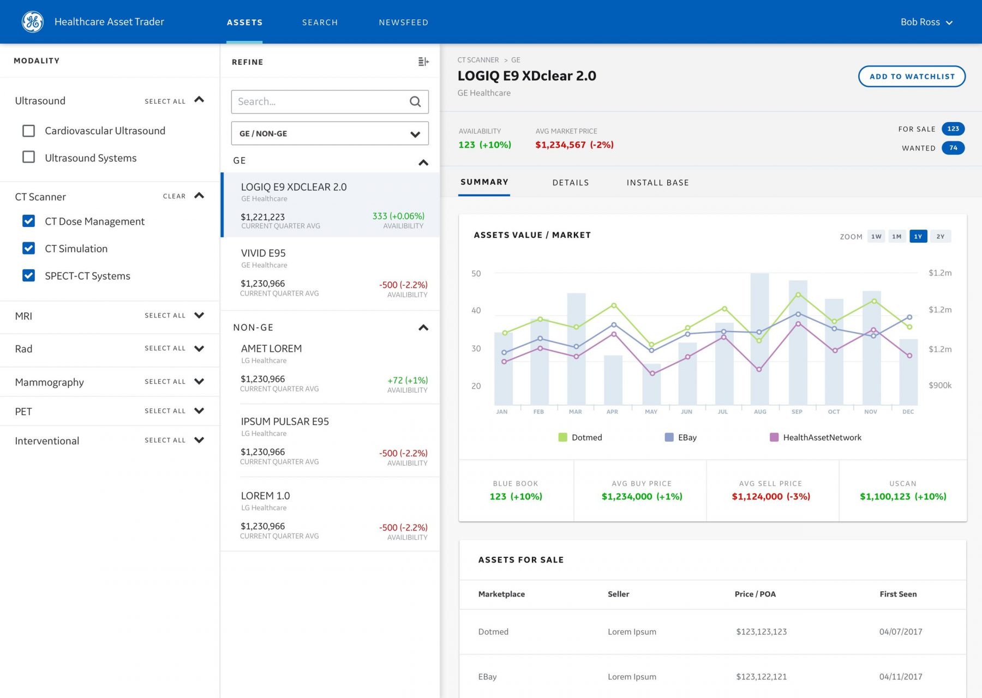
Task: Select LOGIQ E9 XDCLEAR 2.0 asset
Action: [x=331, y=205]
